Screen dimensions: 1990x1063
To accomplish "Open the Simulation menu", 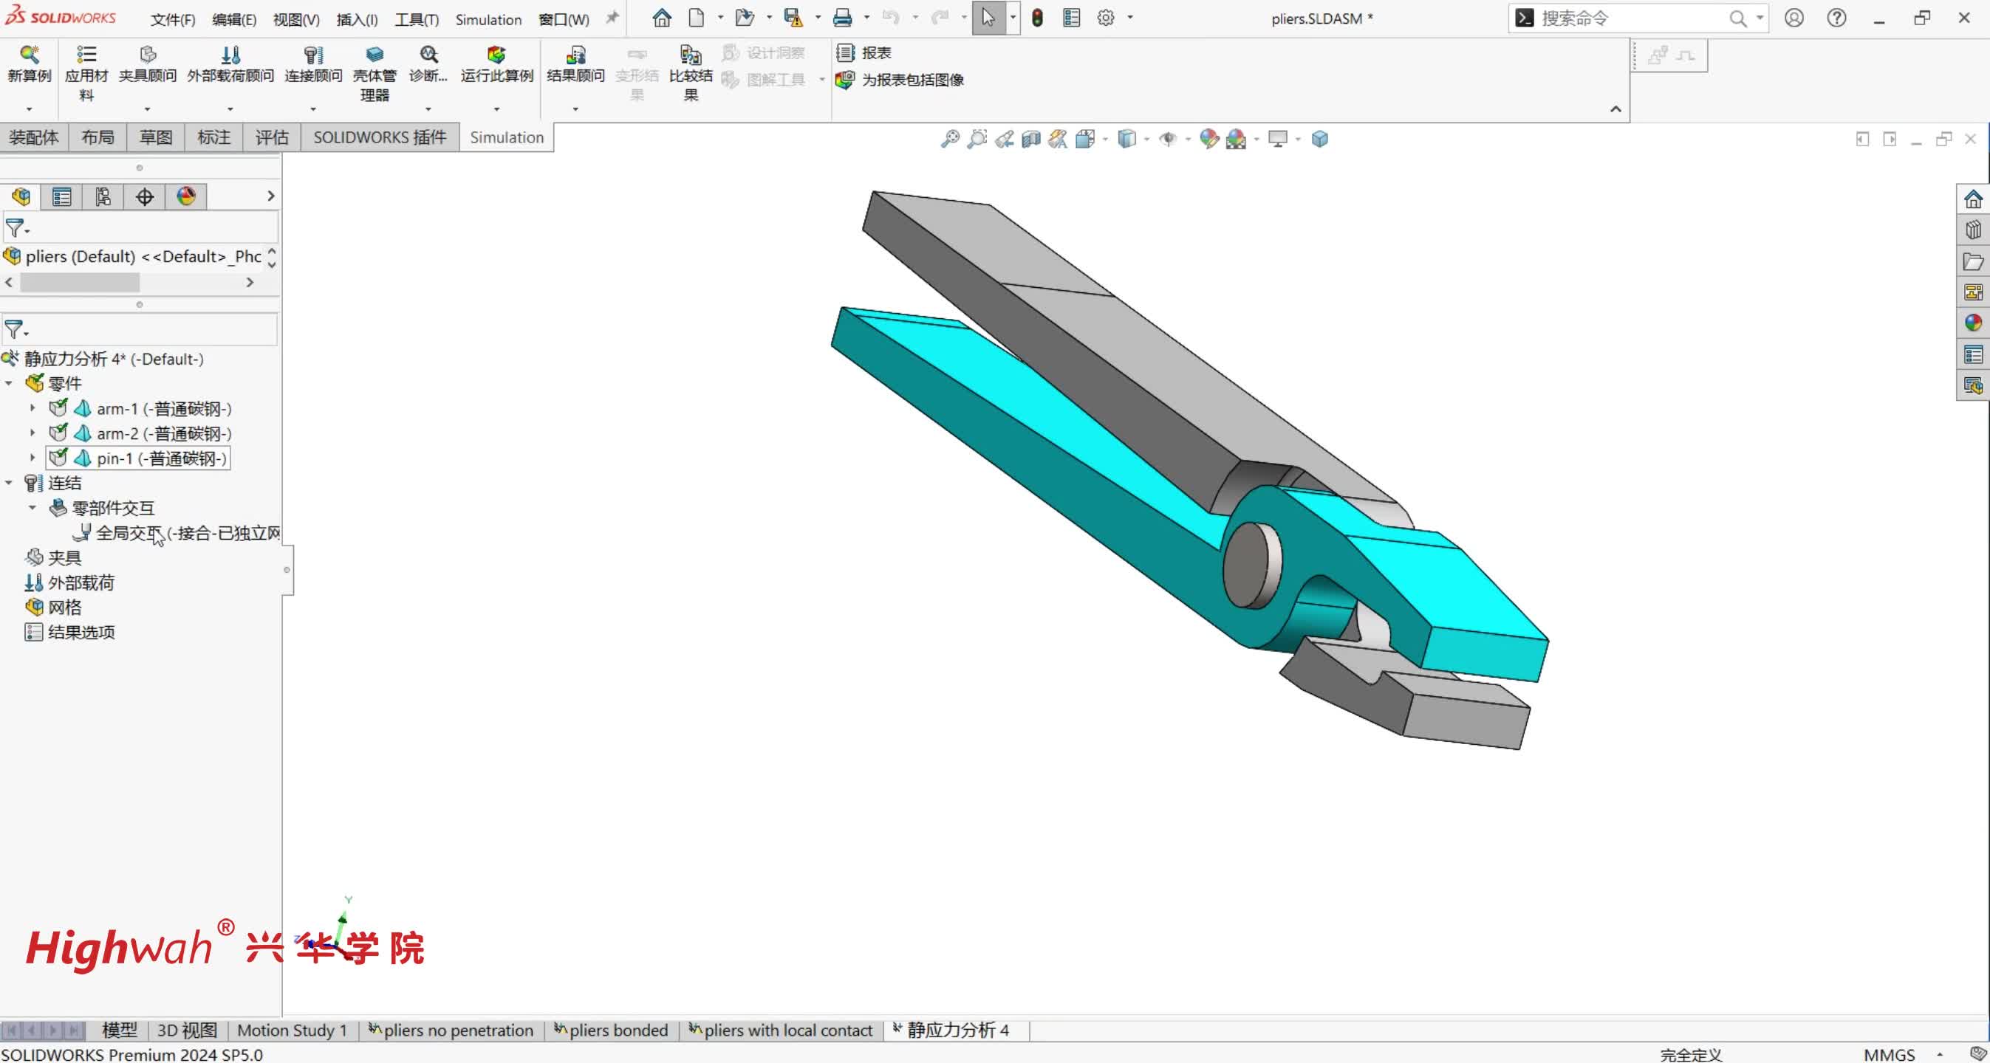I will (488, 19).
